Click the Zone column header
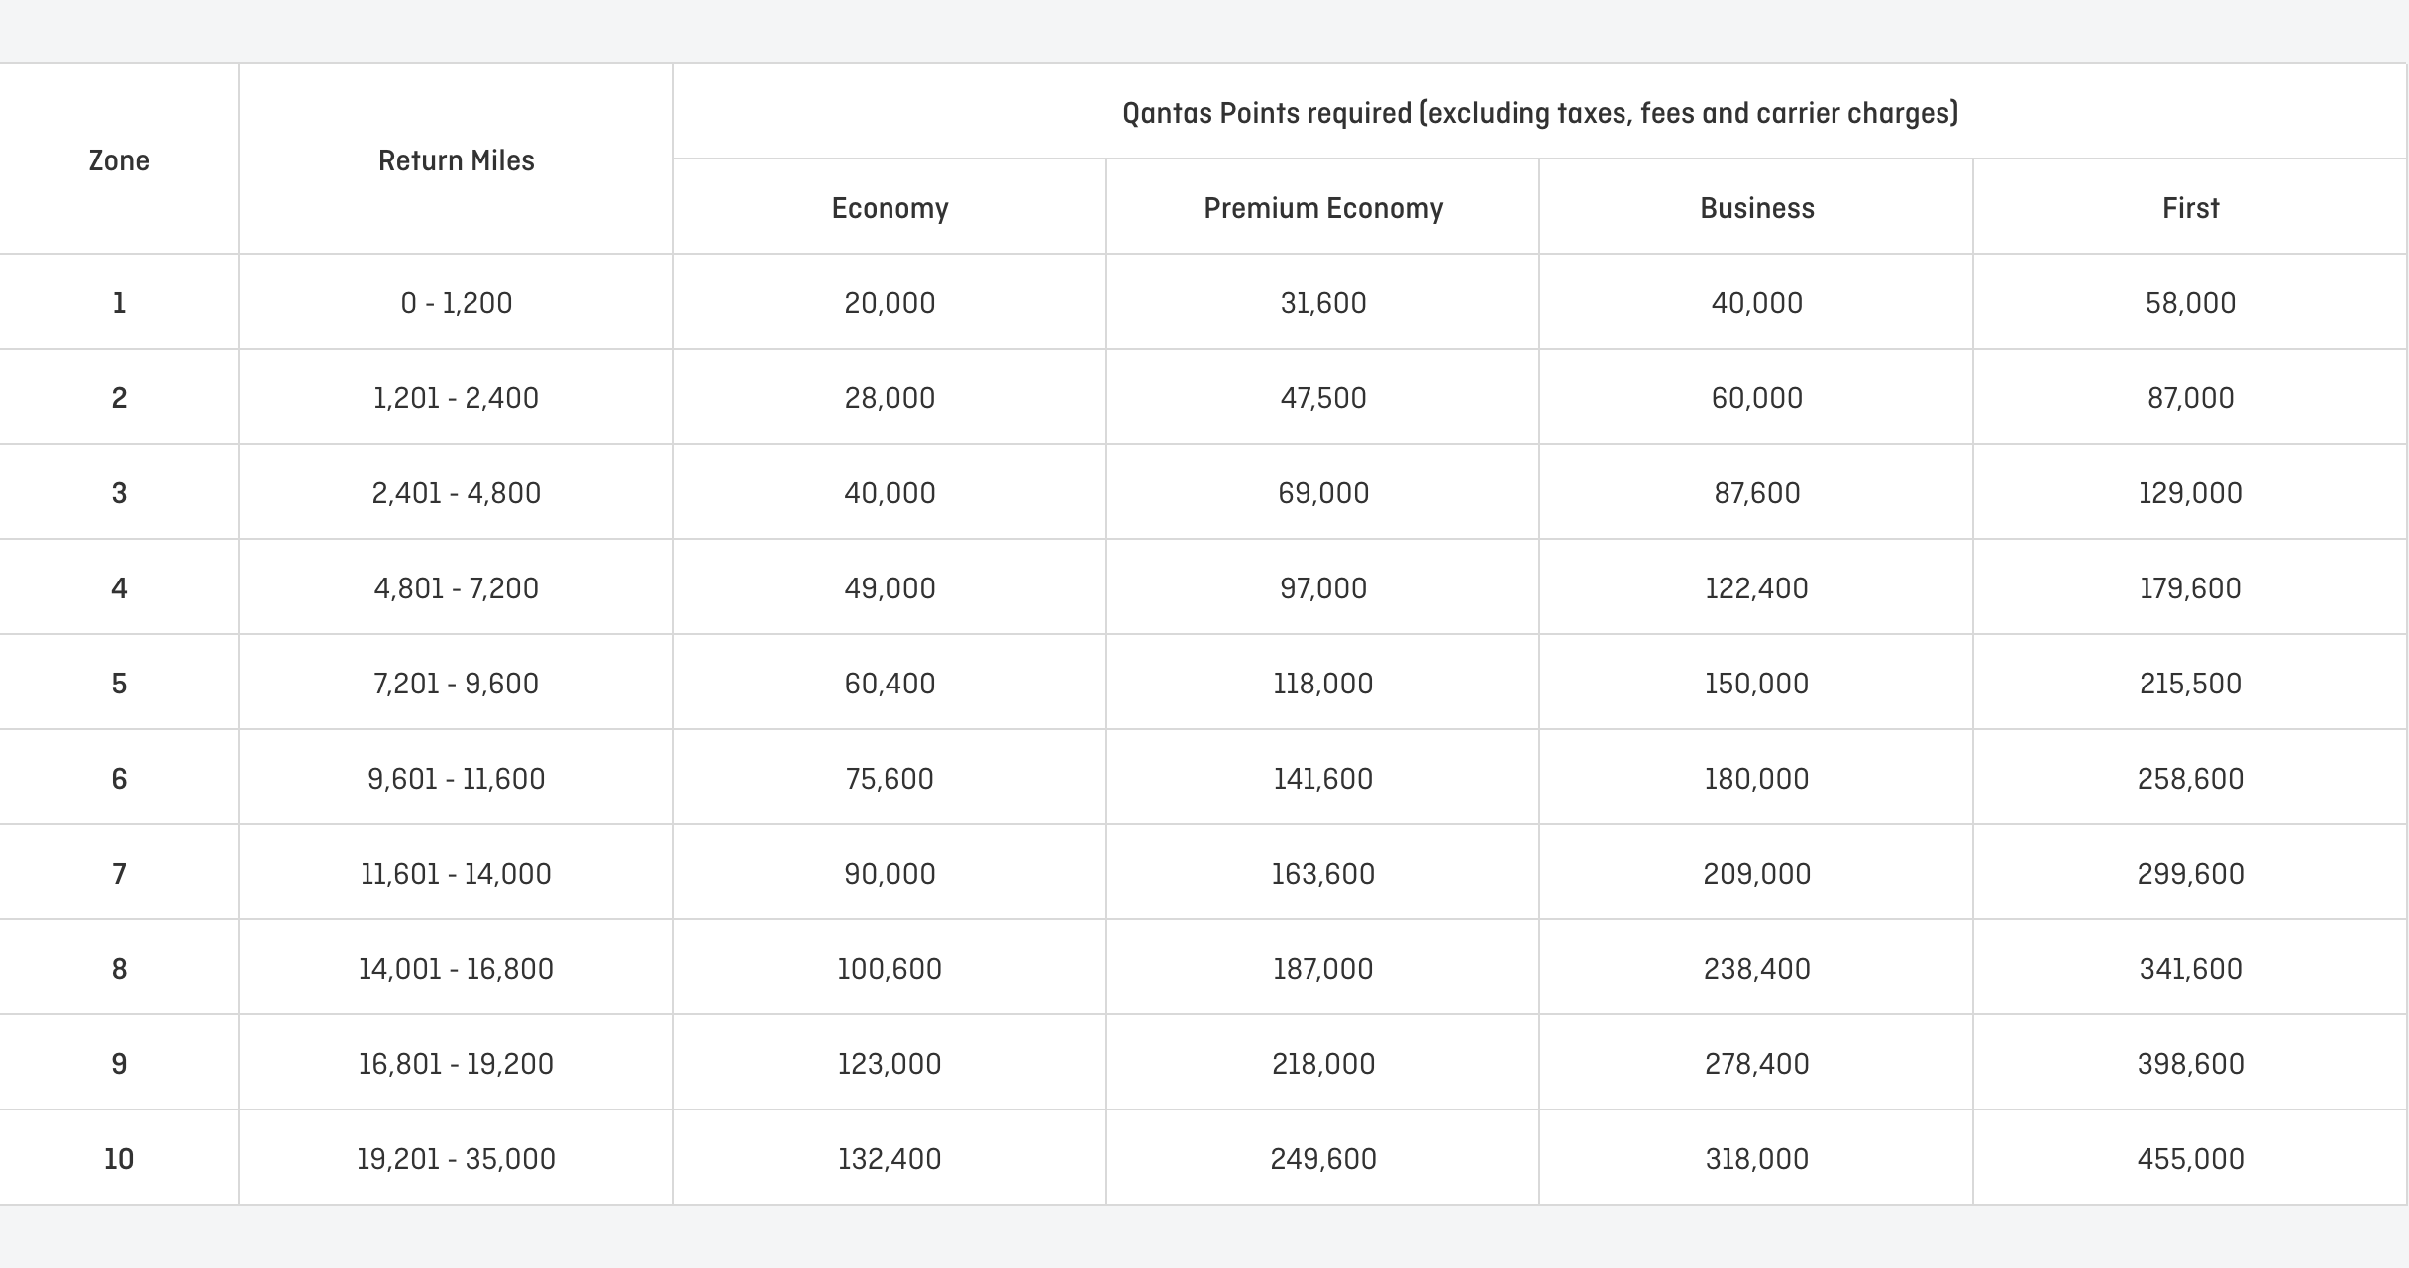Image resolution: width=2409 pixels, height=1268 pixels. (118, 159)
